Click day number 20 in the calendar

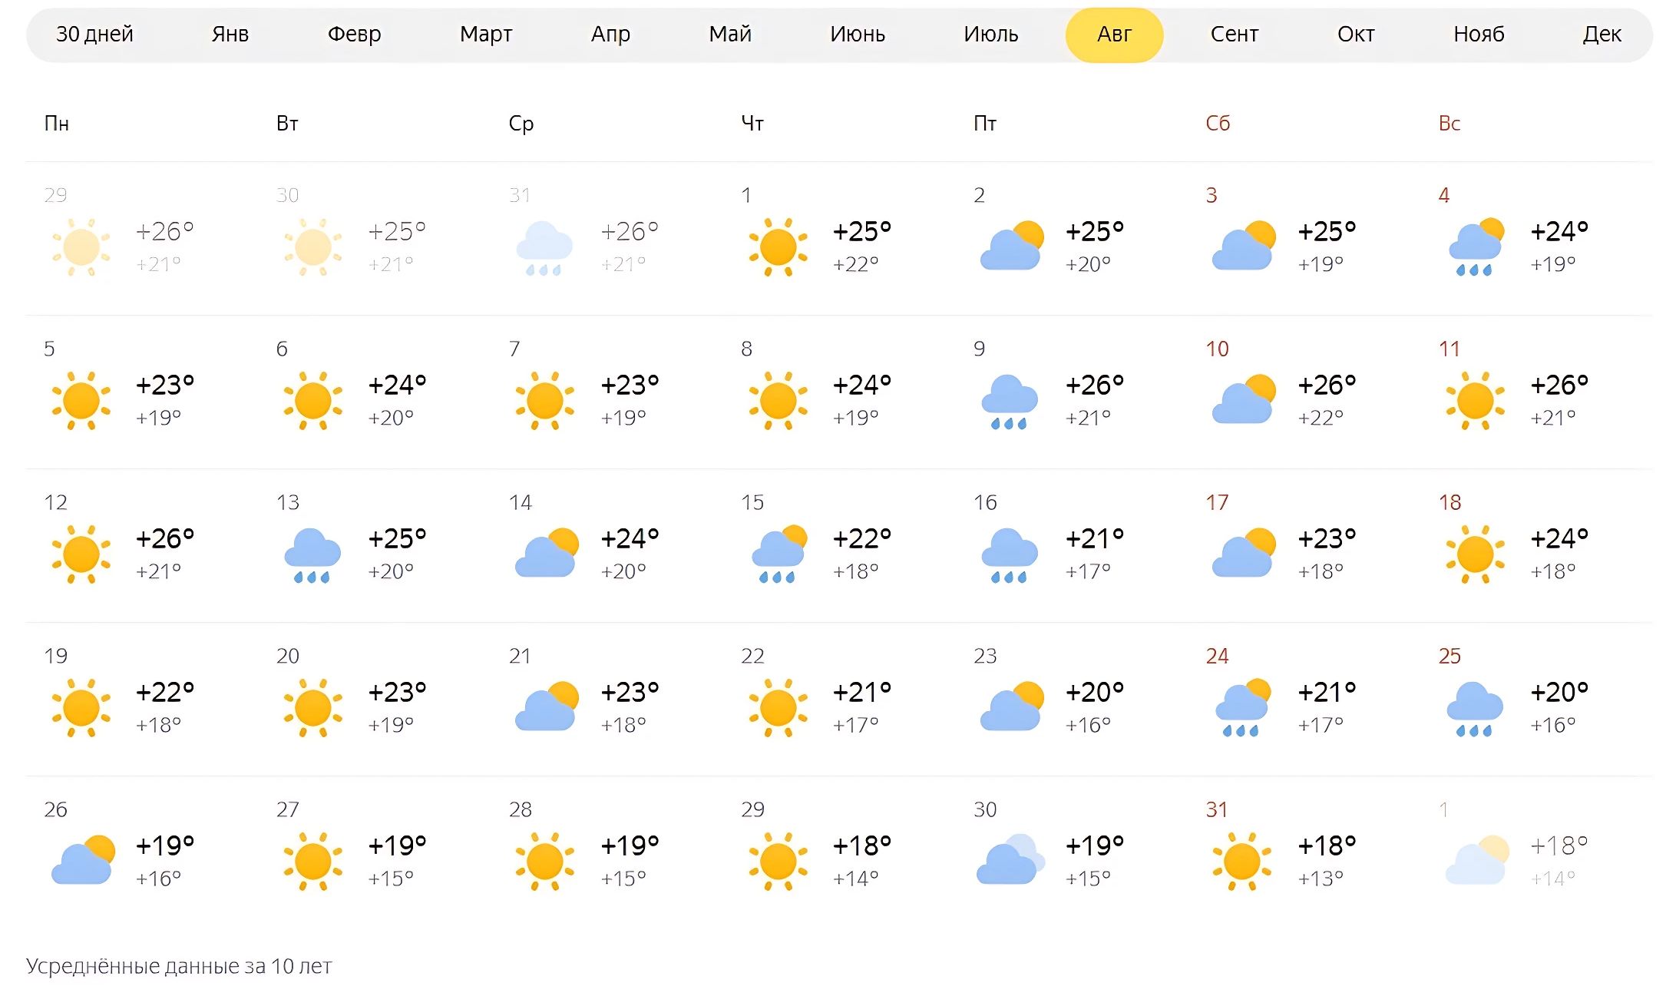point(288,657)
